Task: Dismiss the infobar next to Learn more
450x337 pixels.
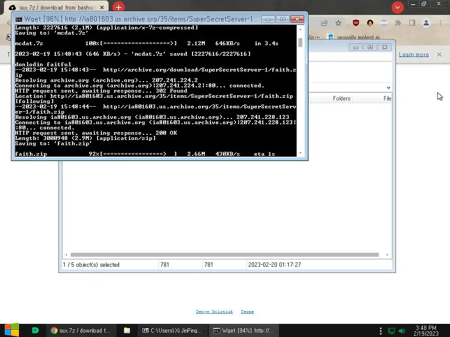Action: pos(439,54)
